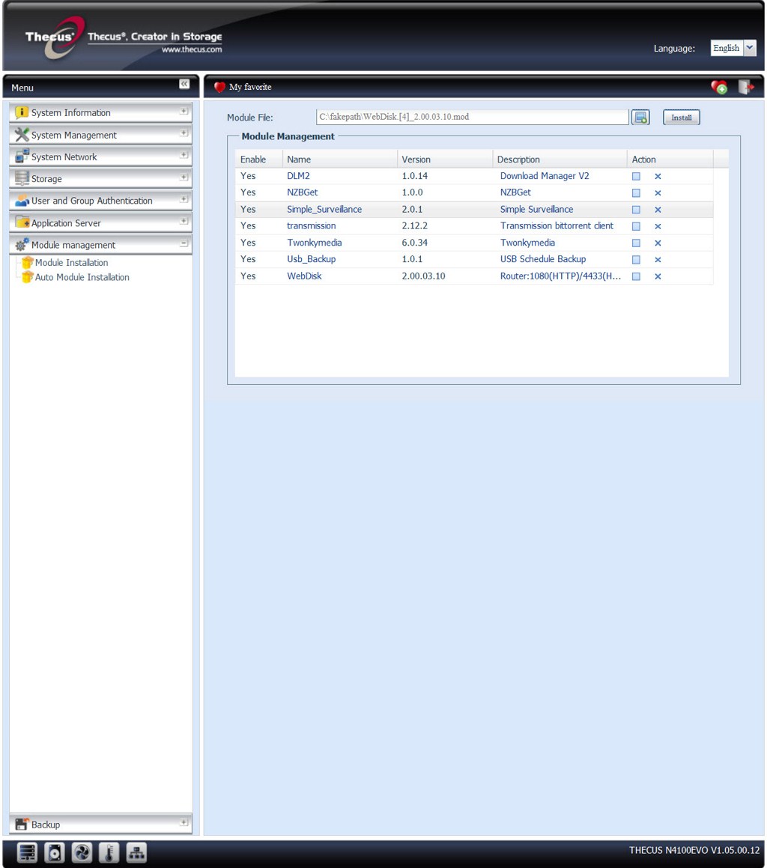Sort by Enable column header
Screen dimensions: 767x868
pos(258,160)
